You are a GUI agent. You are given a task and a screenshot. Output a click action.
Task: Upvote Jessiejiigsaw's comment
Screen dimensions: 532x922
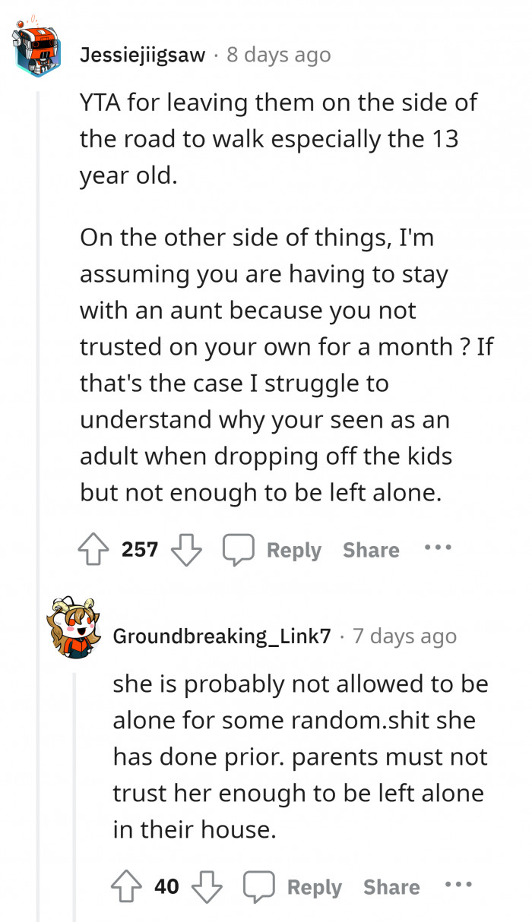(x=93, y=548)
